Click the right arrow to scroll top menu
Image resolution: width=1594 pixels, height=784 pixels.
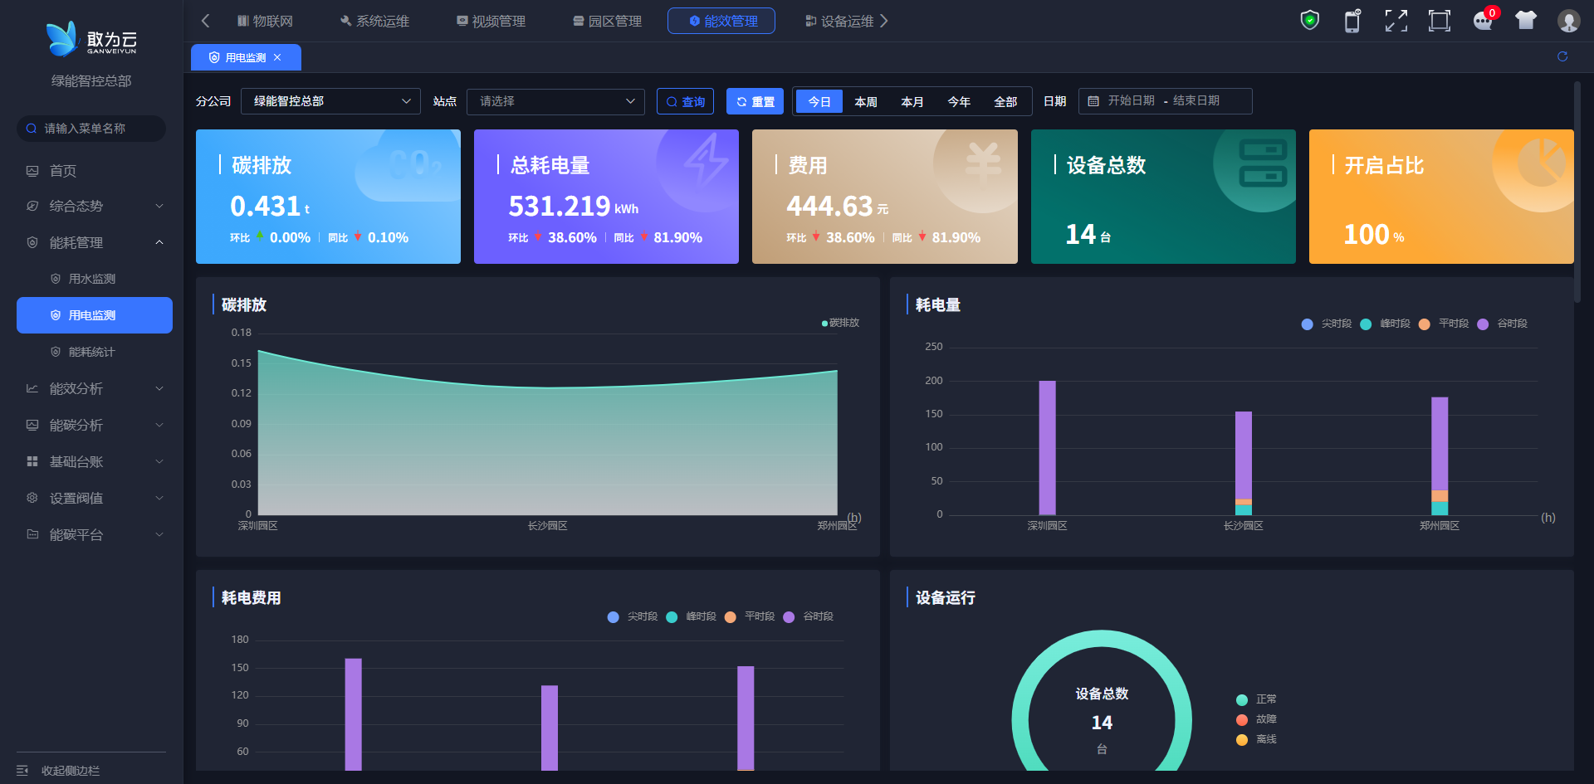(x=884, y=21)
